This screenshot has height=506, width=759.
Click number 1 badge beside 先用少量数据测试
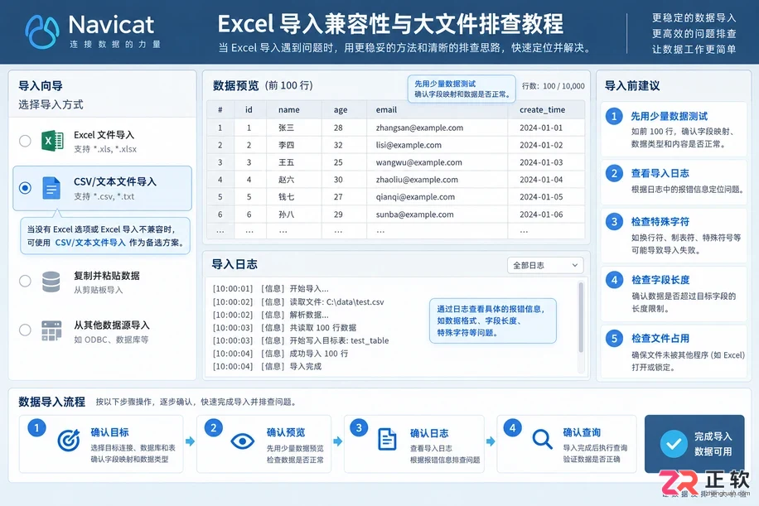[614, 117]
